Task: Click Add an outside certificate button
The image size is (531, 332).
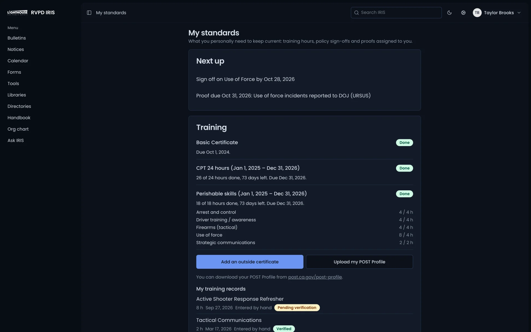Action: [x=250, y=262]
